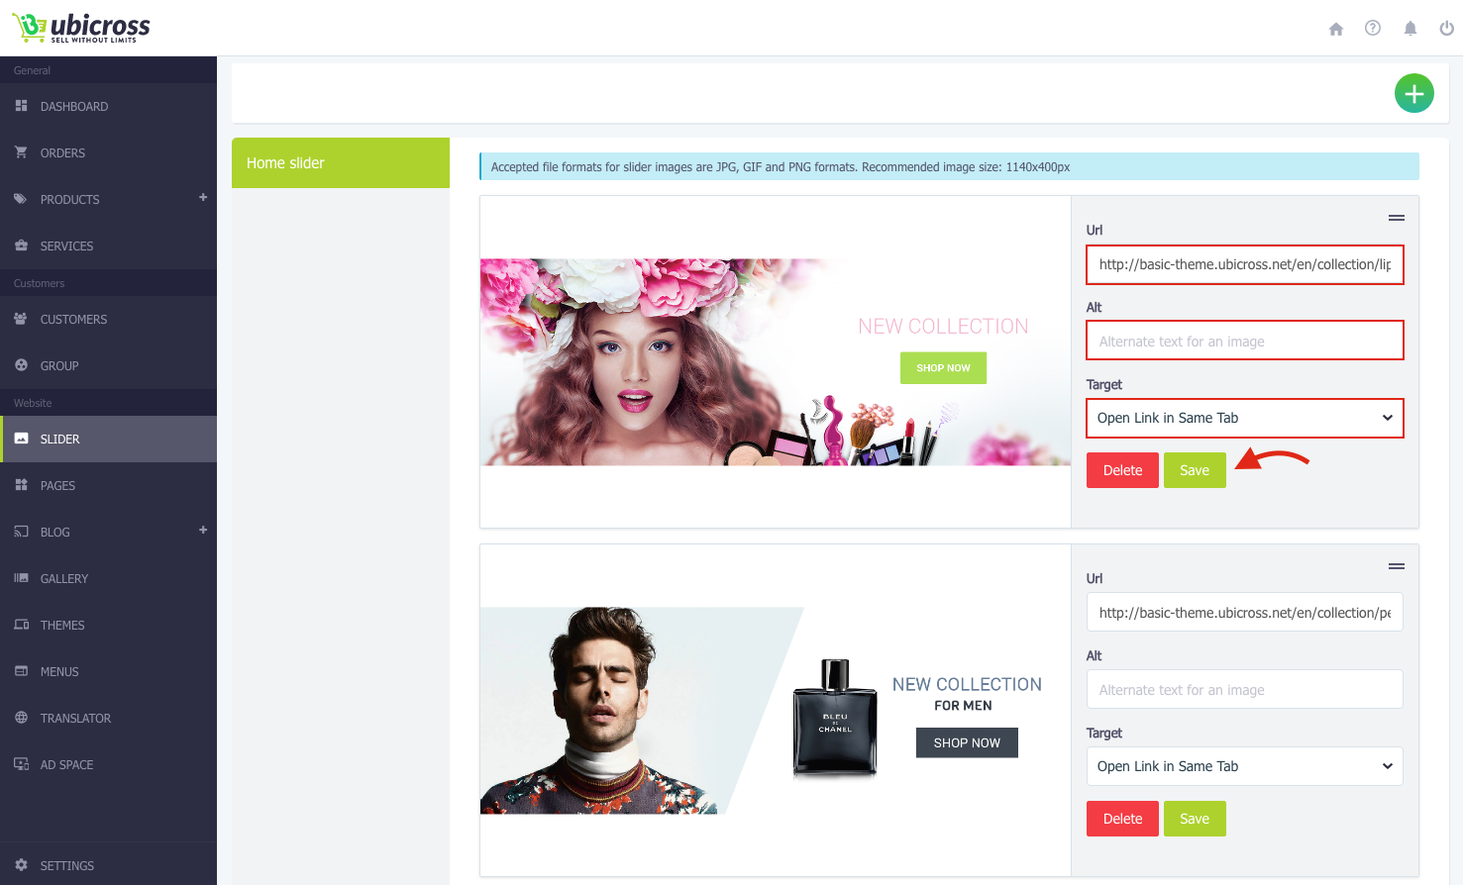The width and height of the screenshot is (1463, 885).
Task: Click the Customers people icon in sidebar
Action: [x=21, y=318]
